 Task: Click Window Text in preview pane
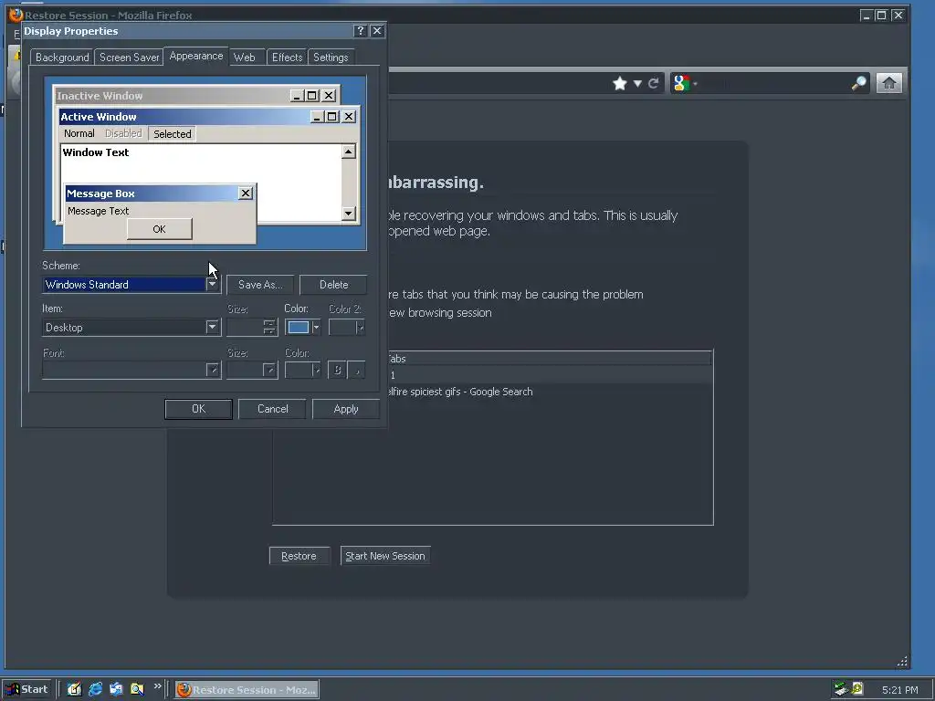(x=96, y=152)
